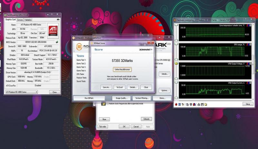Click the copy windows icon in Hardware monitoring toolbar
Image resolution: width=258 pixels, height=149 pixels.
coord(187,104)
